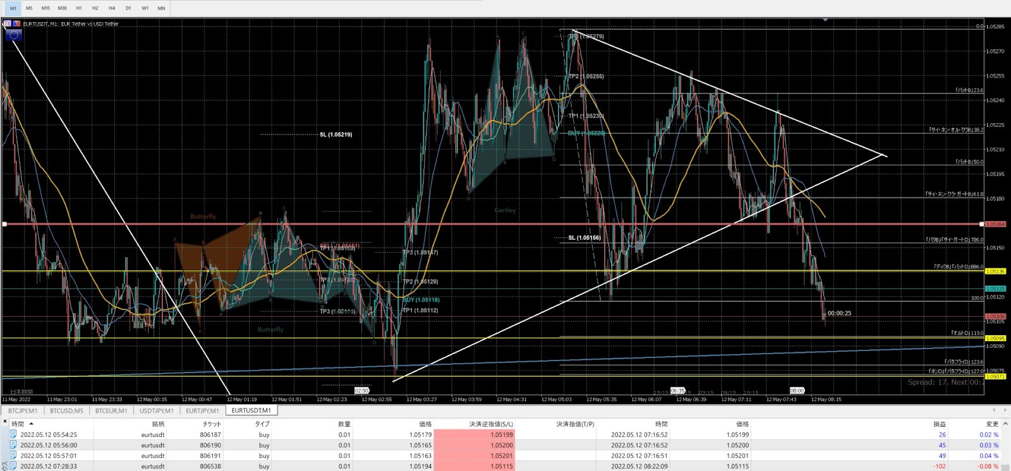Sort trades by the 時間 column header
Viewport: 1011px width, 471px height.
(18, 424)
